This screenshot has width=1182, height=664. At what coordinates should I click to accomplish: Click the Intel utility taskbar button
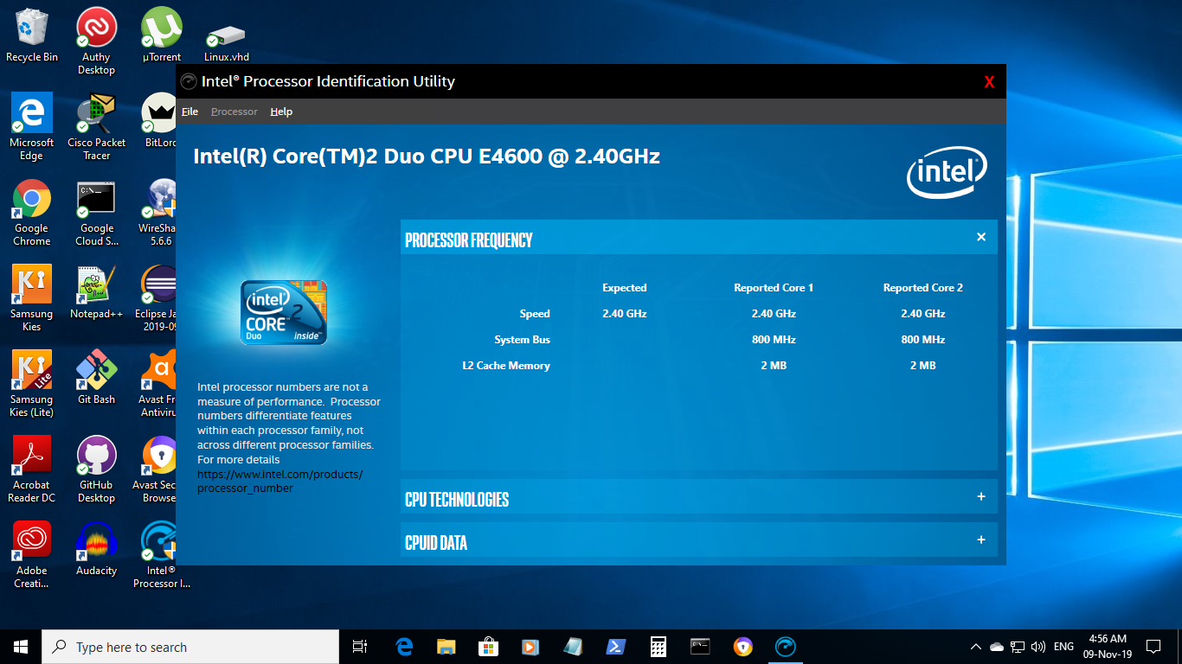coord(785,647)
